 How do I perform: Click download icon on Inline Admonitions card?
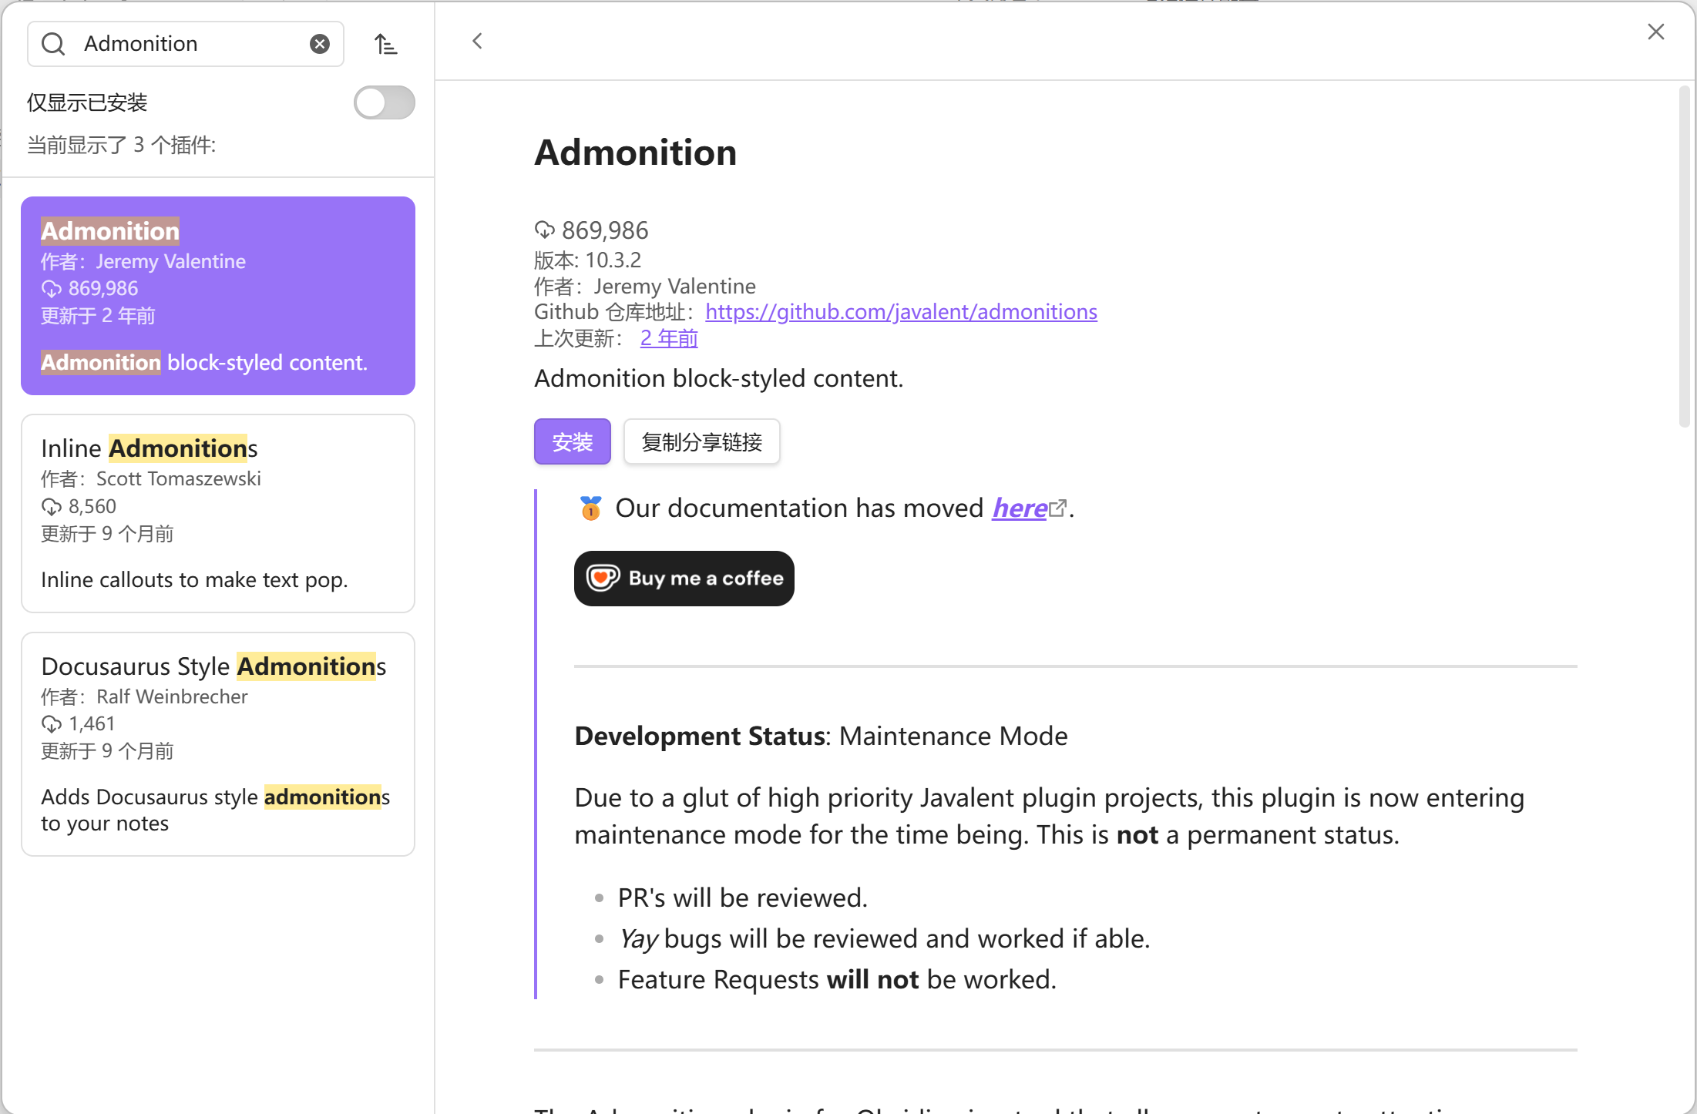point(51,507)
